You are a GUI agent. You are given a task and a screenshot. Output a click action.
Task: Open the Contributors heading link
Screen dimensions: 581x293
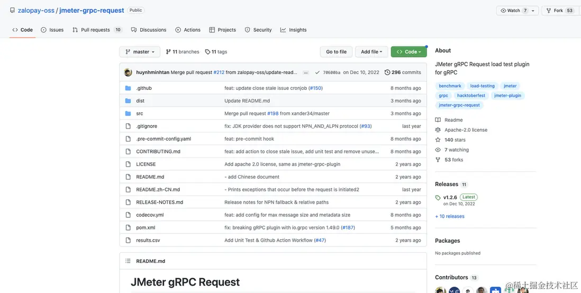[451, 278]
